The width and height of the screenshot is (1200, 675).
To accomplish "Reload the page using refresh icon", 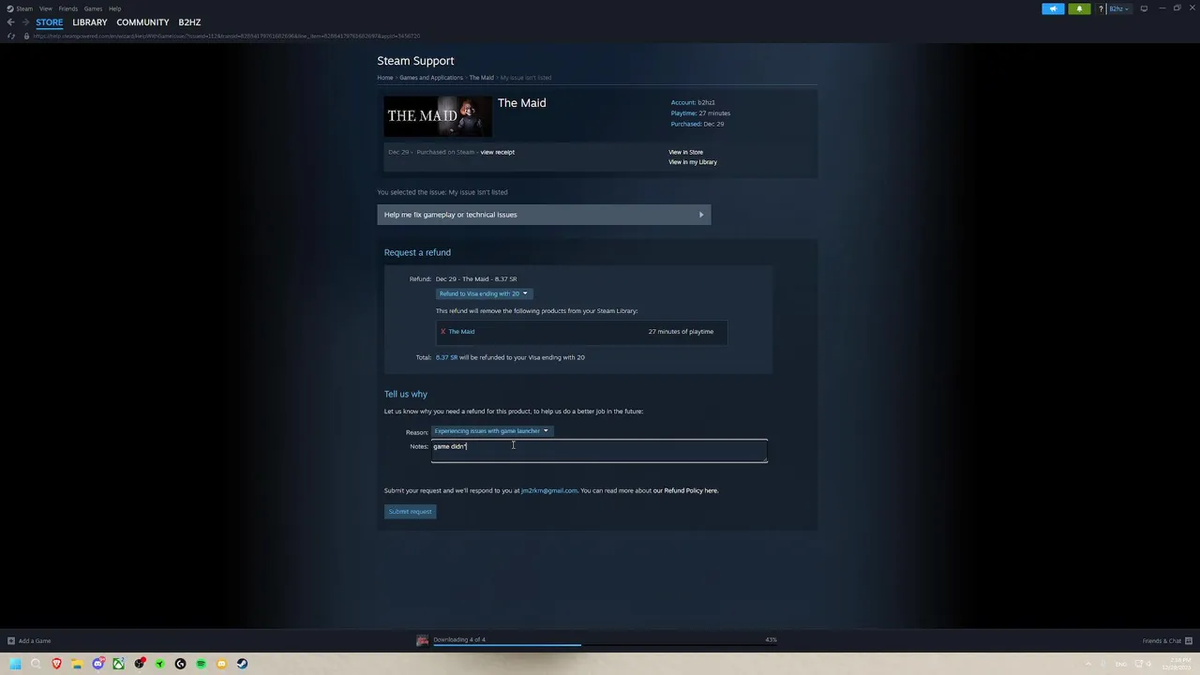I will 10,36.
